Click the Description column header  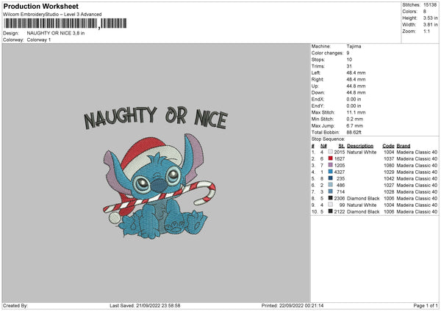pyautogui.click(x=360, y=146)
